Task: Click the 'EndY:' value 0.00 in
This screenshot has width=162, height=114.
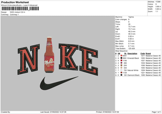Action: (x=131, y=39)
